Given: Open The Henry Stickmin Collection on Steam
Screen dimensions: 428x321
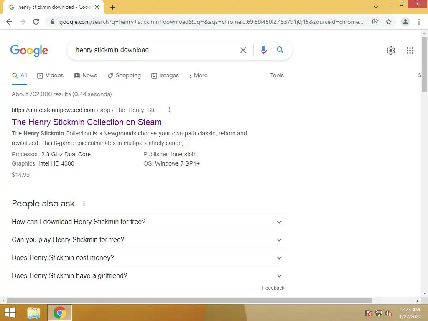Looking at the screenshot, I should pyautogui.click(x=87, y=122).
